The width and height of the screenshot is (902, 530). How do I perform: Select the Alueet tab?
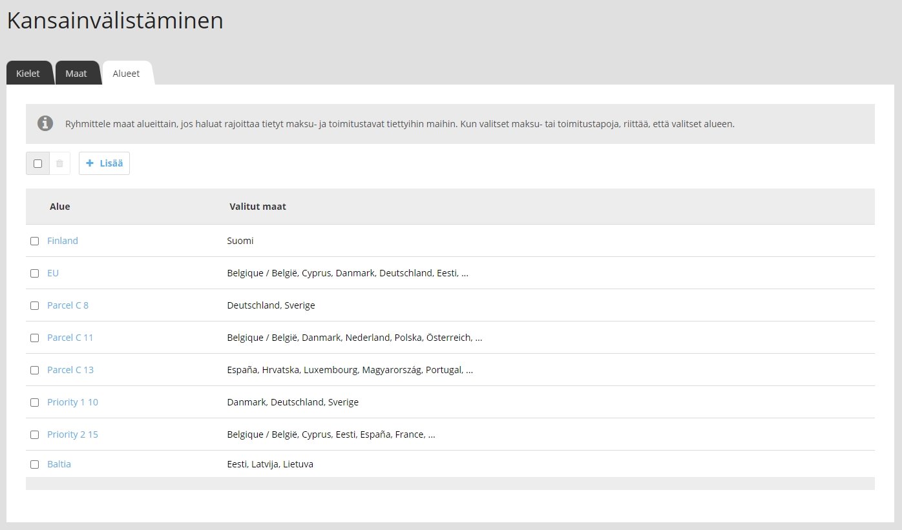pyautogui.click(x=127, y=73)
